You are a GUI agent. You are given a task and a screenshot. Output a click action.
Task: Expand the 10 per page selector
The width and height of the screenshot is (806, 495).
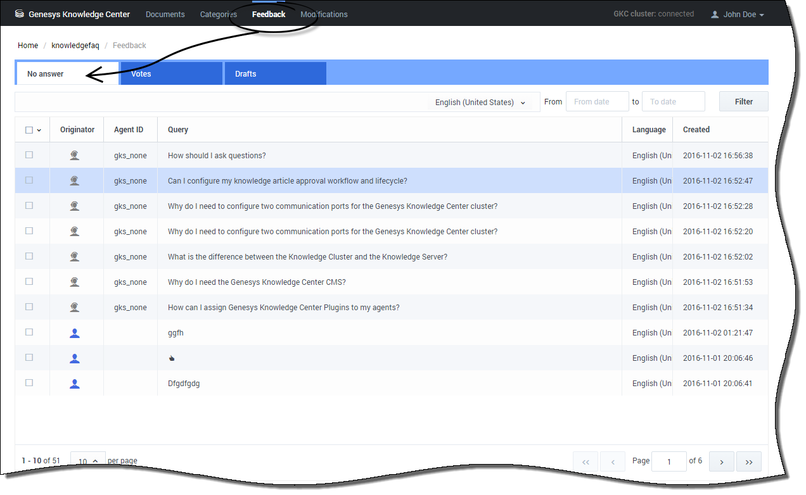[87, 461]
